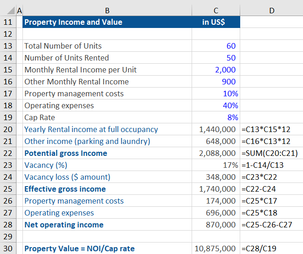The width and height of the screenshot is (303, 254).
Task: Click the Operating expenses 40% input cell
Action: [215, 105]
